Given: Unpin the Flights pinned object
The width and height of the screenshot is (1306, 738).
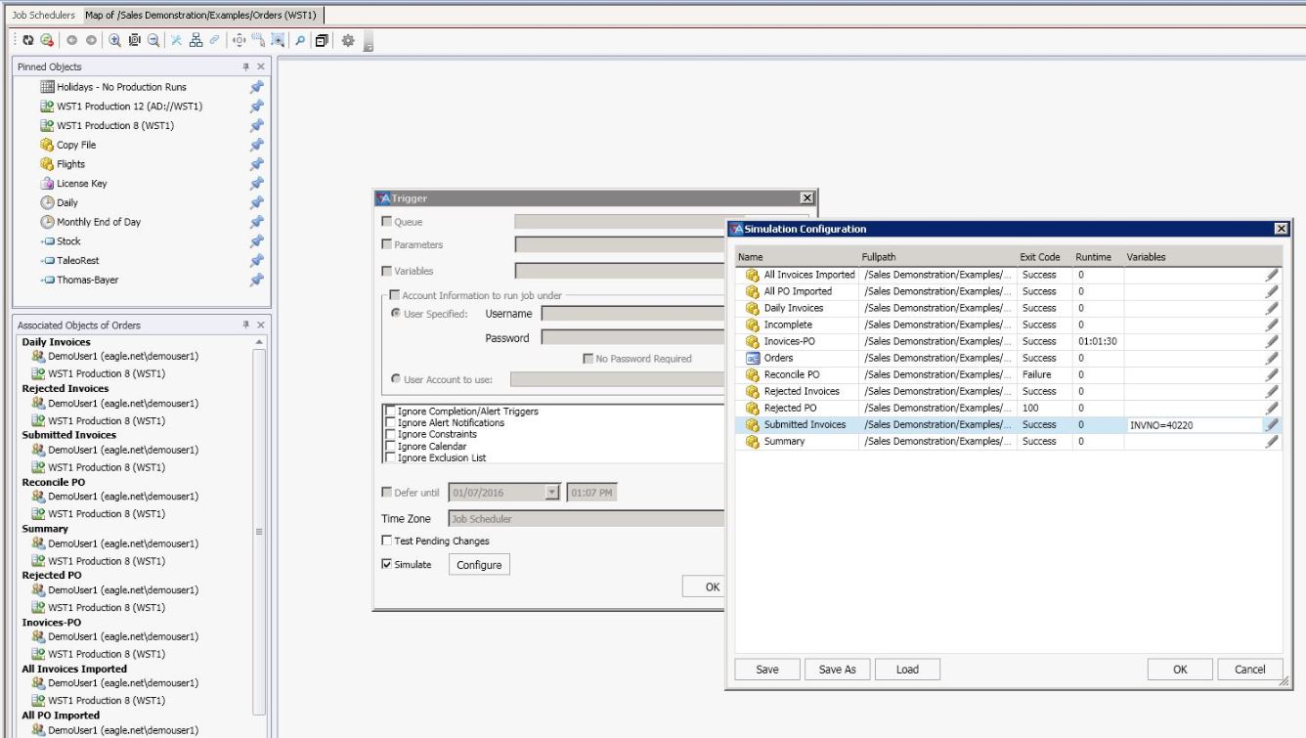Looking at the screenshot, I should 256,164.
